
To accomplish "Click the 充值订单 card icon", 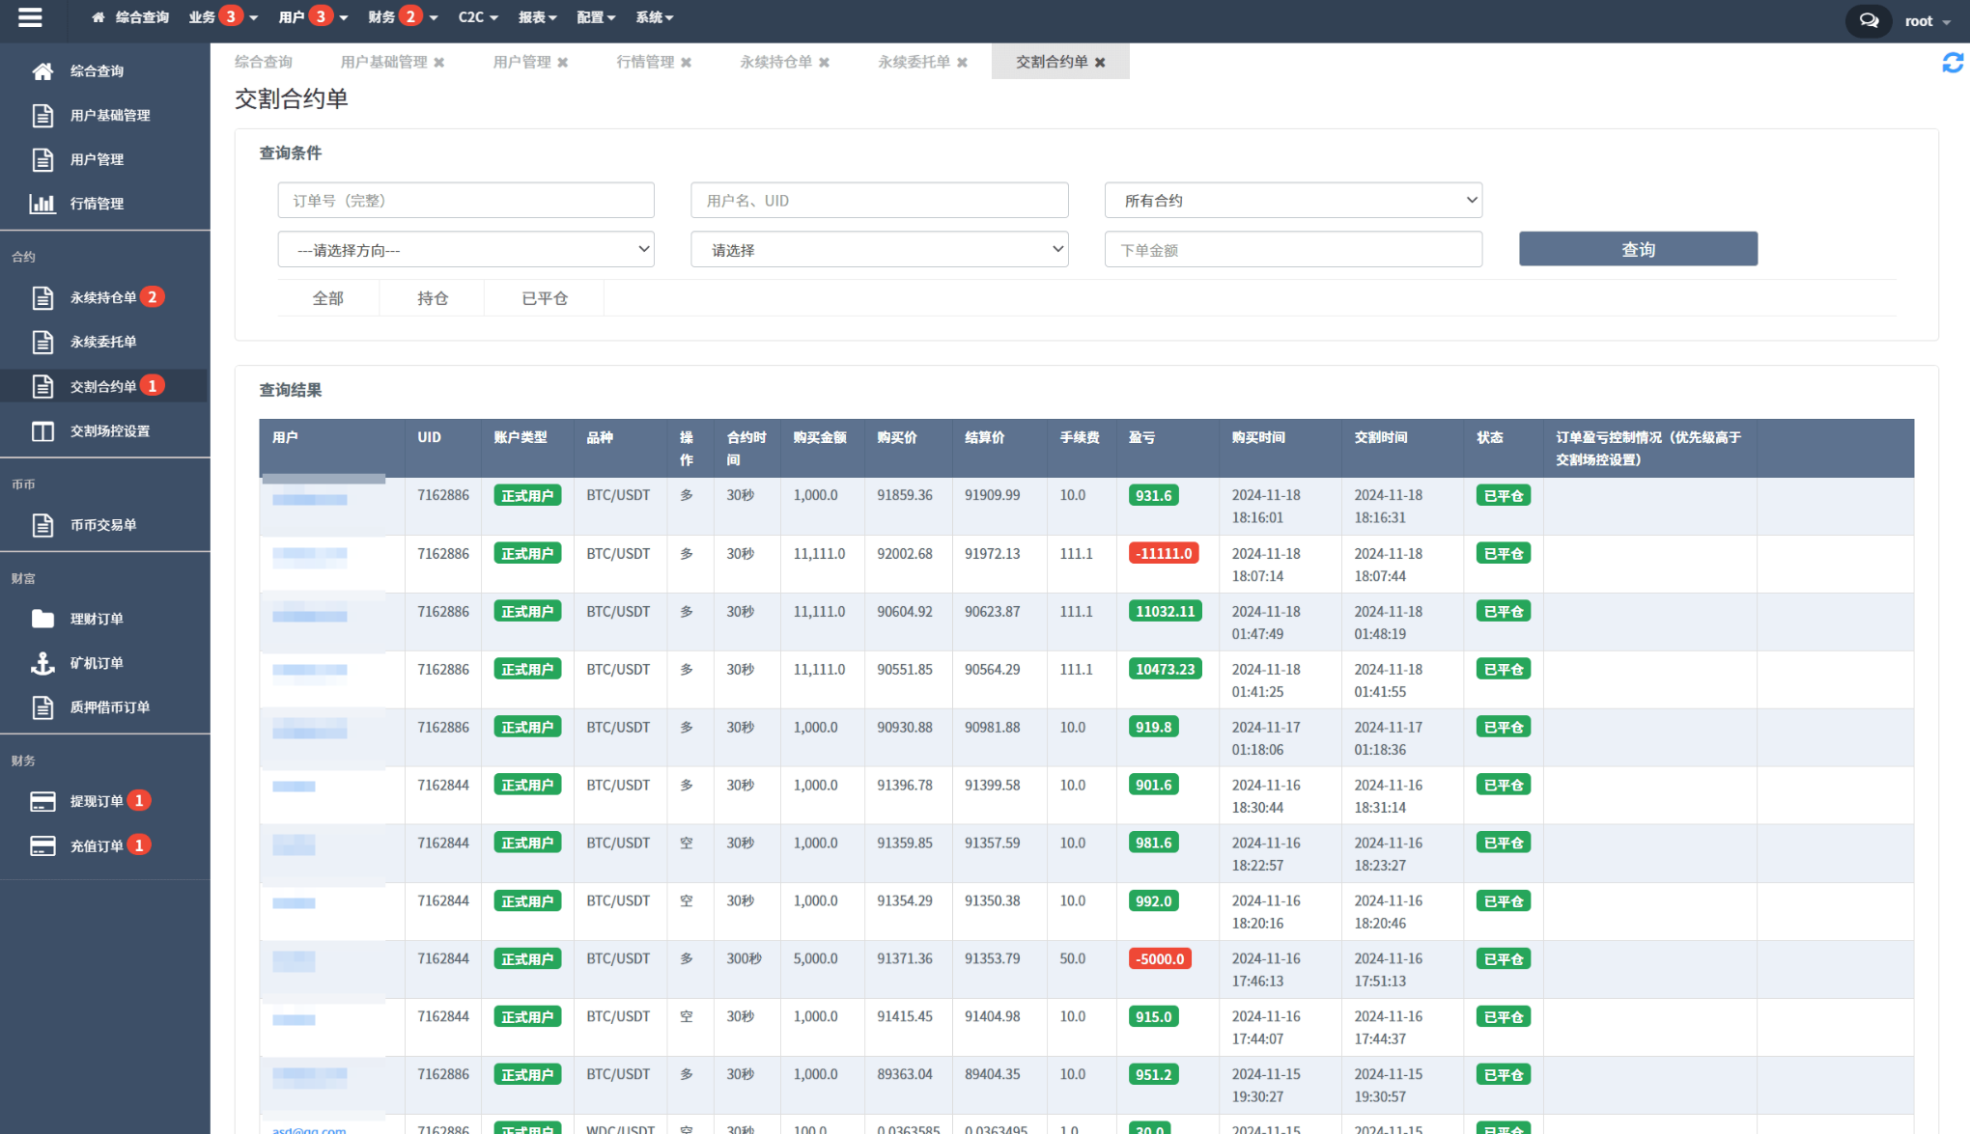I will coord(42,845).
